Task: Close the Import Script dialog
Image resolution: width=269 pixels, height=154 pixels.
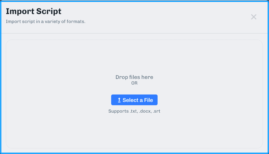Action: [x=253, y=17]
